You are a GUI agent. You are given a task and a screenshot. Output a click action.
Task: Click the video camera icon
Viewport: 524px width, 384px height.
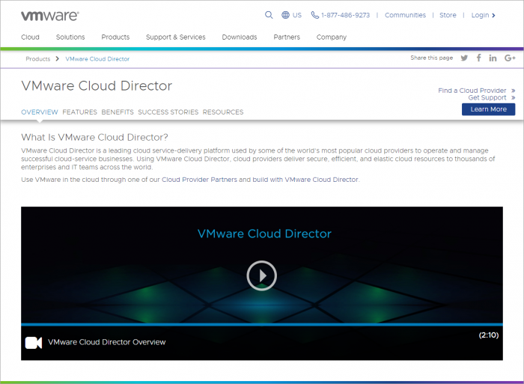click(34, 343)
